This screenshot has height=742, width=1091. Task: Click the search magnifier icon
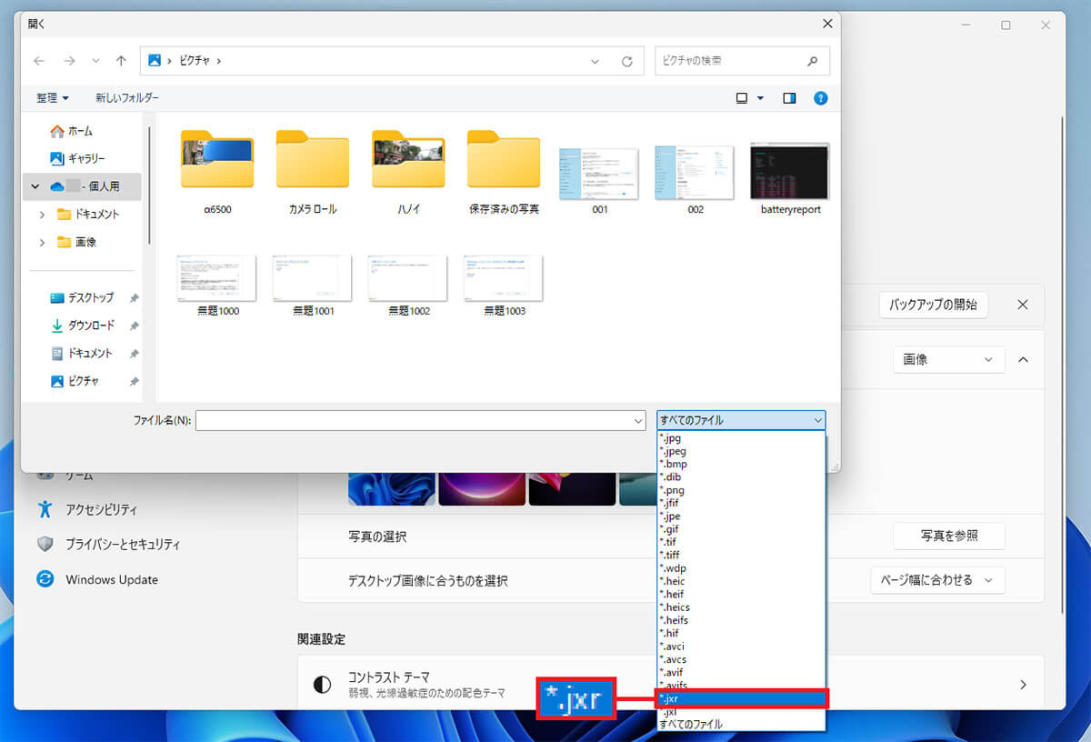point(812,61)
